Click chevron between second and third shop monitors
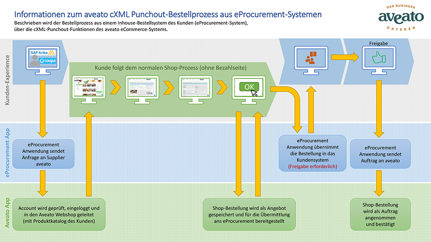431x242 pixels. coord(168,87)
